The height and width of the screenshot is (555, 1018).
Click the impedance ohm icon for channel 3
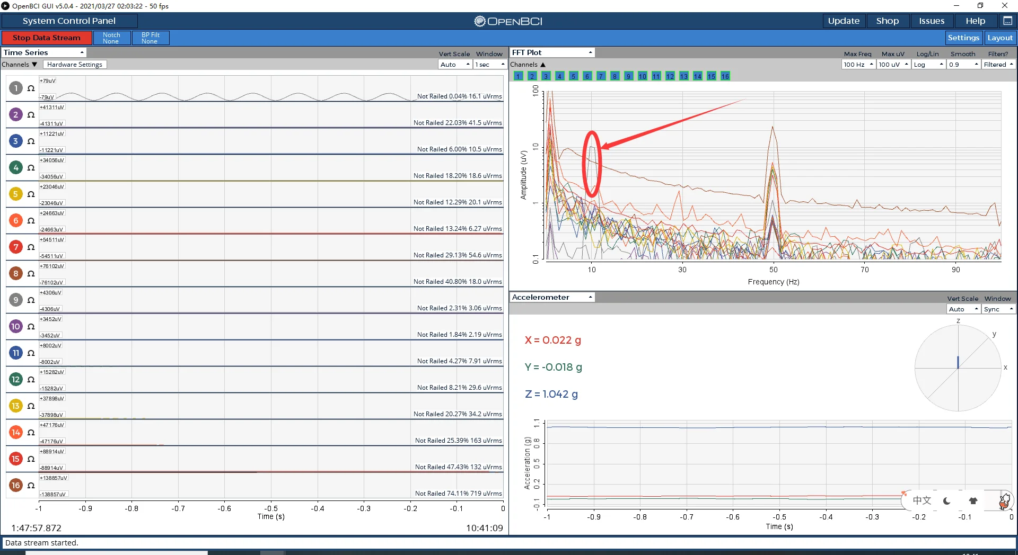click(31, 141)
